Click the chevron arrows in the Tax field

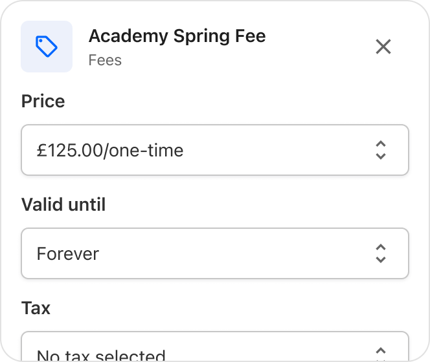[381, 354]
